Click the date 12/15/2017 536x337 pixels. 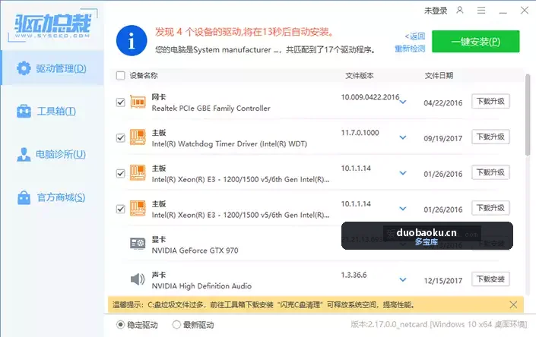(443, 281)
